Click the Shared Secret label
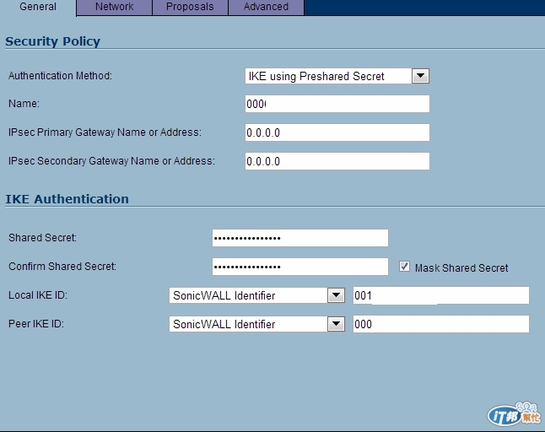Screen dimensions: 545x432 pyautogui.click(x=42, y=238)
